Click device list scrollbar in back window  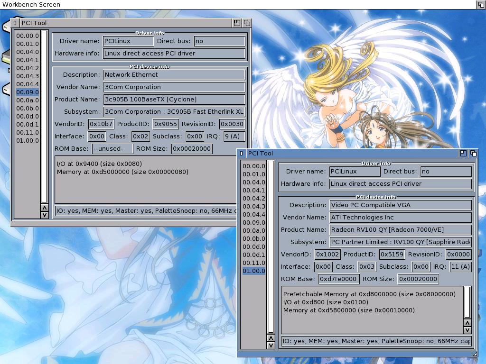44,117
